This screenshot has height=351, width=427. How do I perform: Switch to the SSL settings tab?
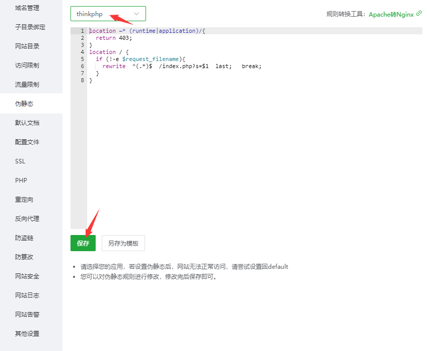20,161
